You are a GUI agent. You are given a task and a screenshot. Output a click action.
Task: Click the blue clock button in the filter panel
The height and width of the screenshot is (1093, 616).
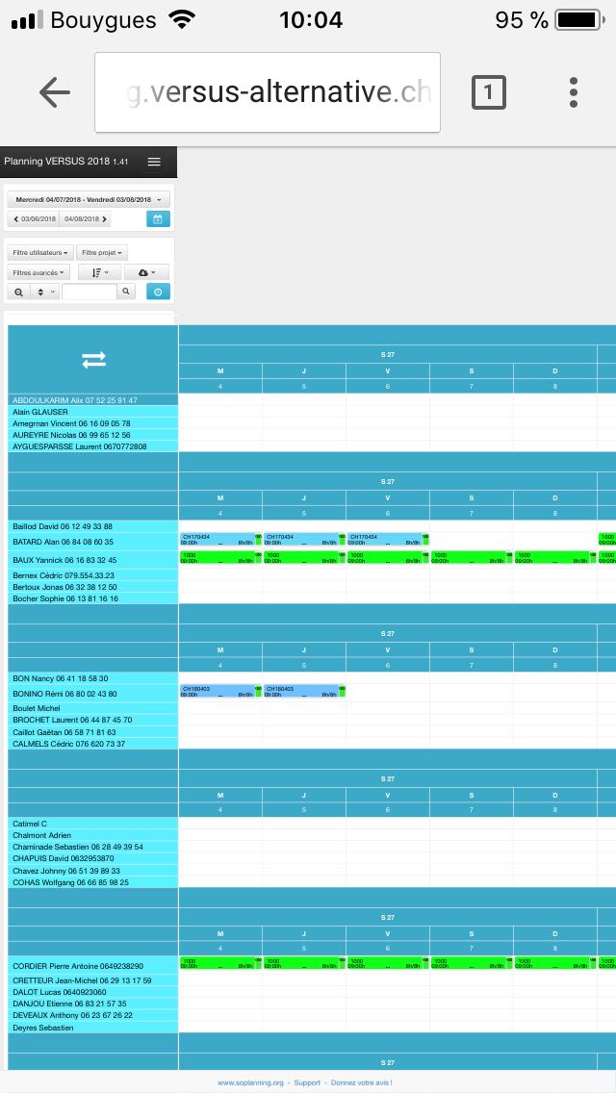(x=158, y=292)
